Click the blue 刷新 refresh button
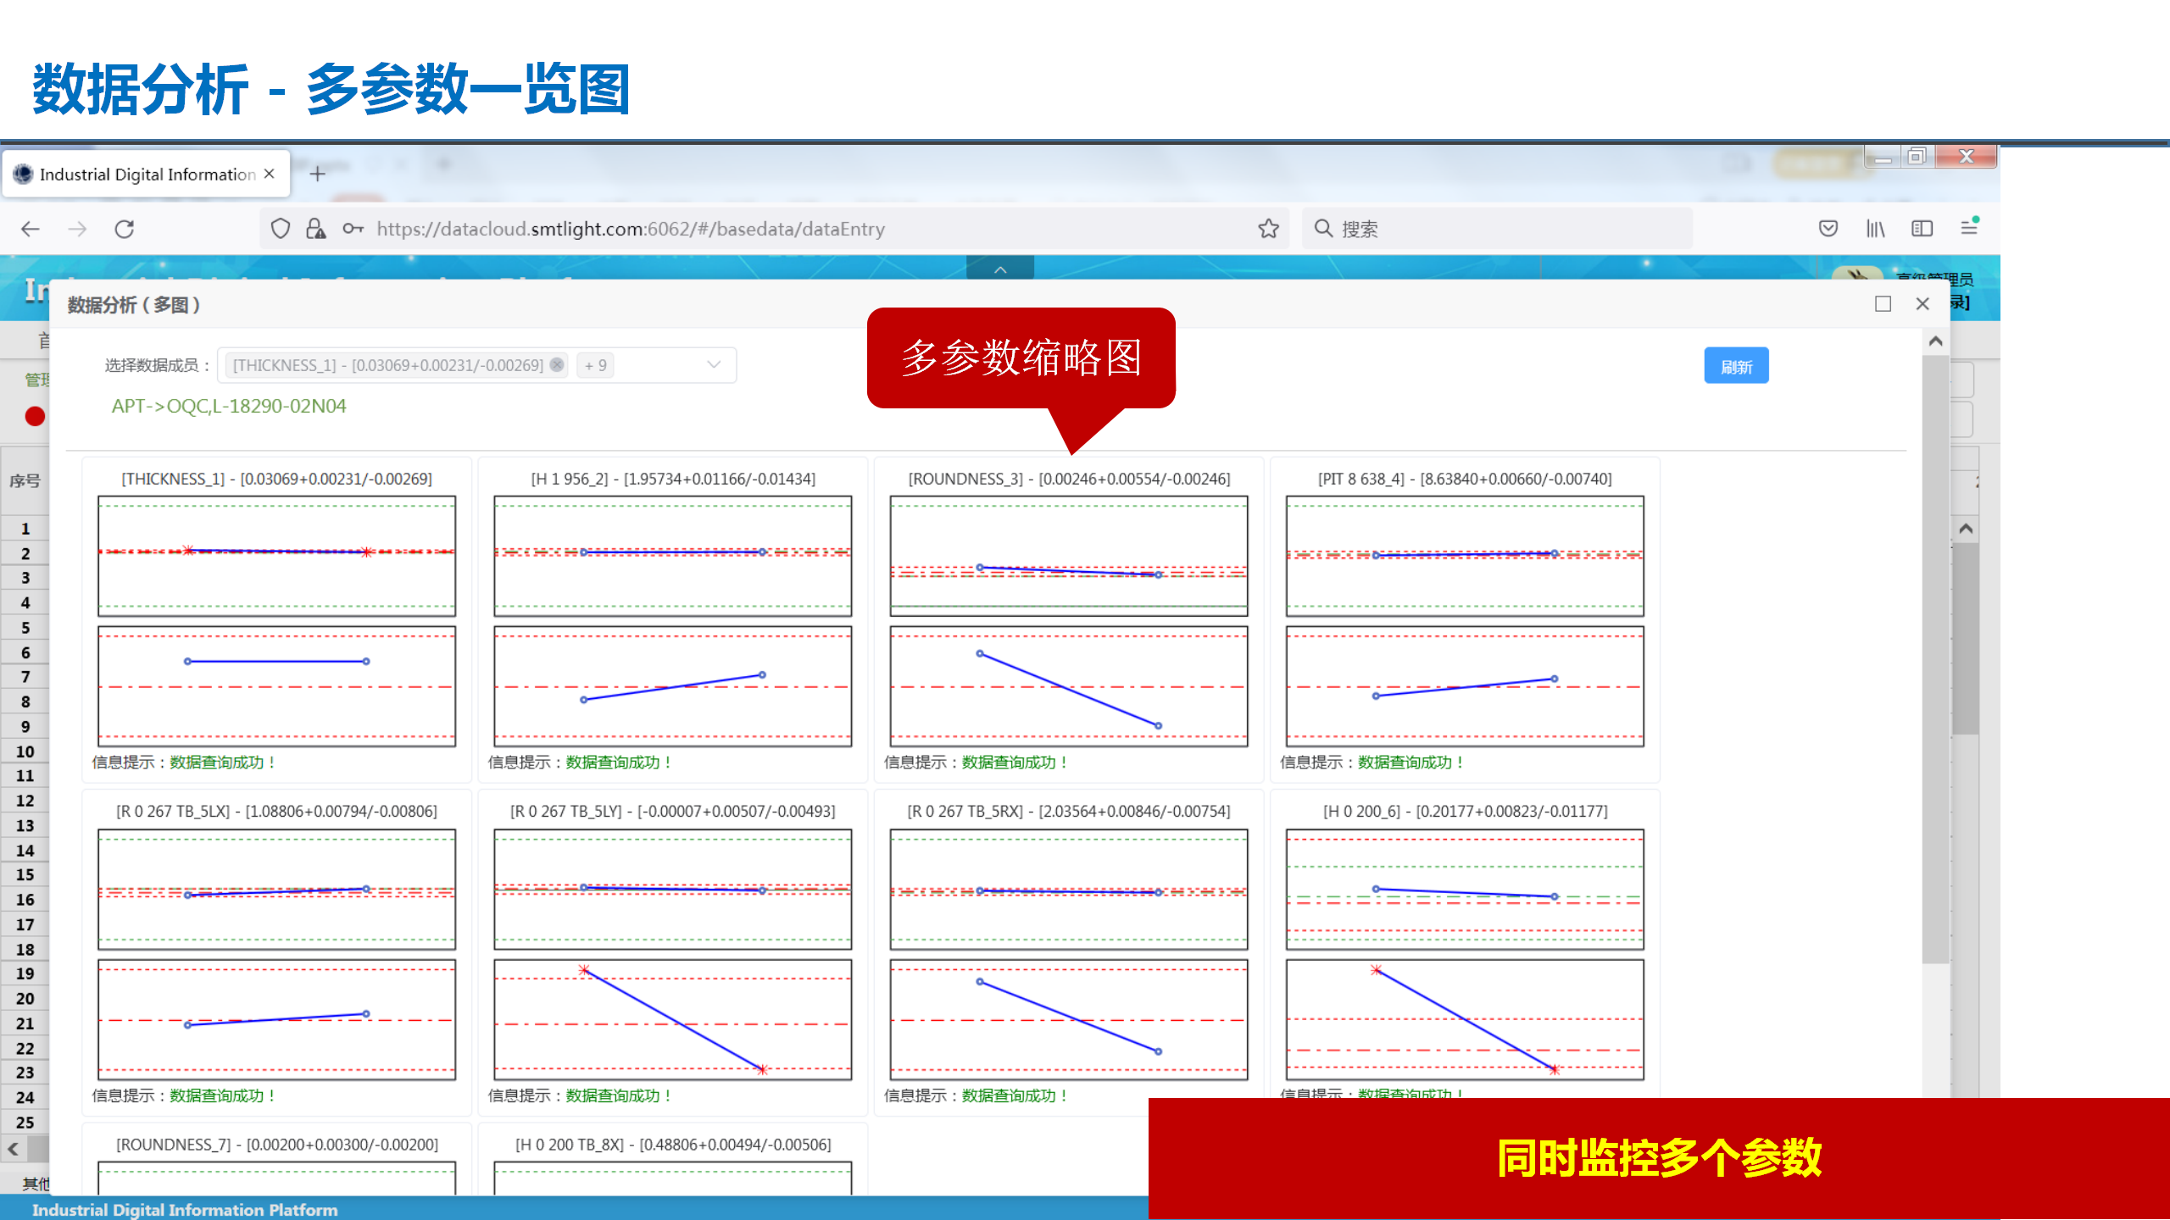 tap(1736, 366)
